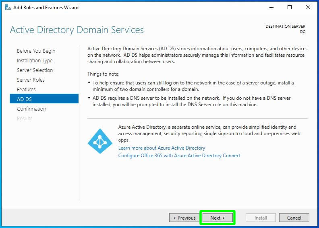
Task: Close the wizard with the X button
Action: point(308,7)
